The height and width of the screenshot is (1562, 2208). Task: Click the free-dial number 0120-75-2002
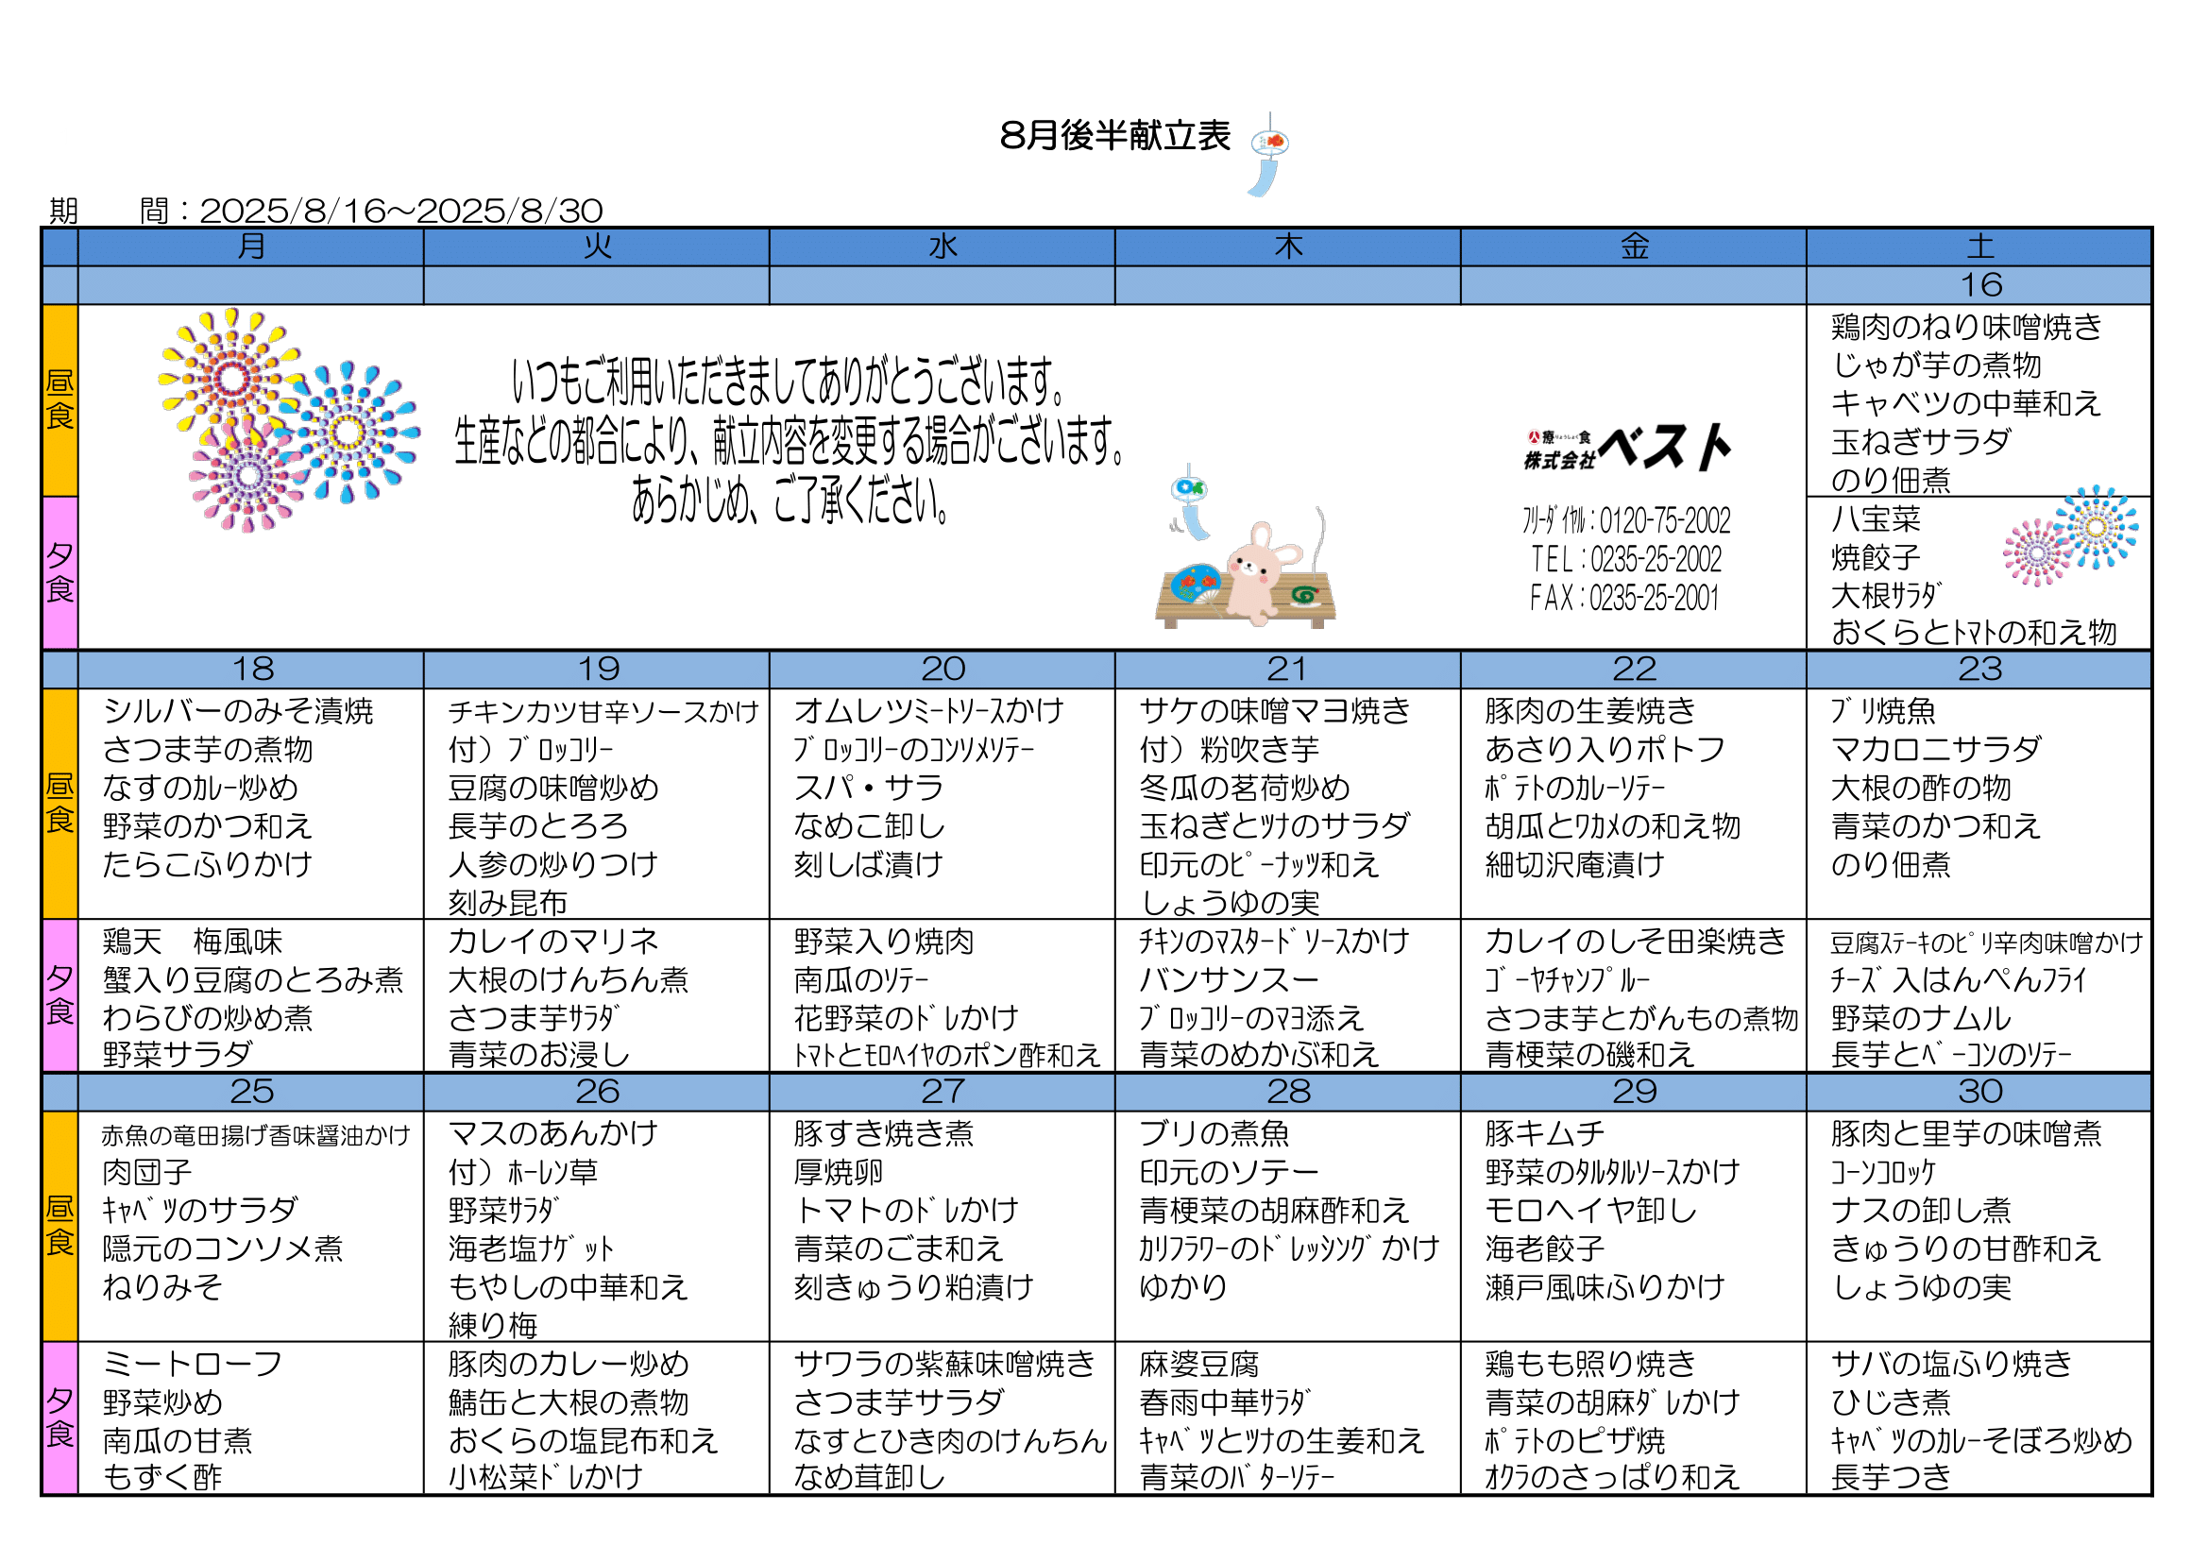point(1665,521)
